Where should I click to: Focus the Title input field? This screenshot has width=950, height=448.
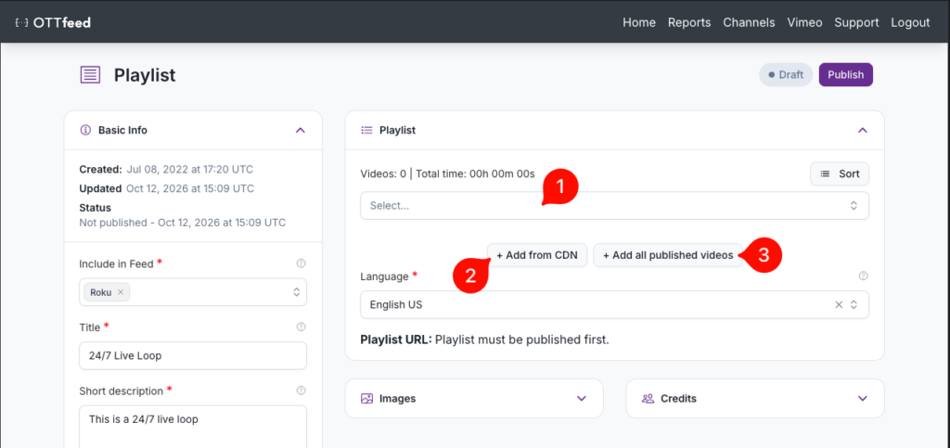tap(193, 356)
